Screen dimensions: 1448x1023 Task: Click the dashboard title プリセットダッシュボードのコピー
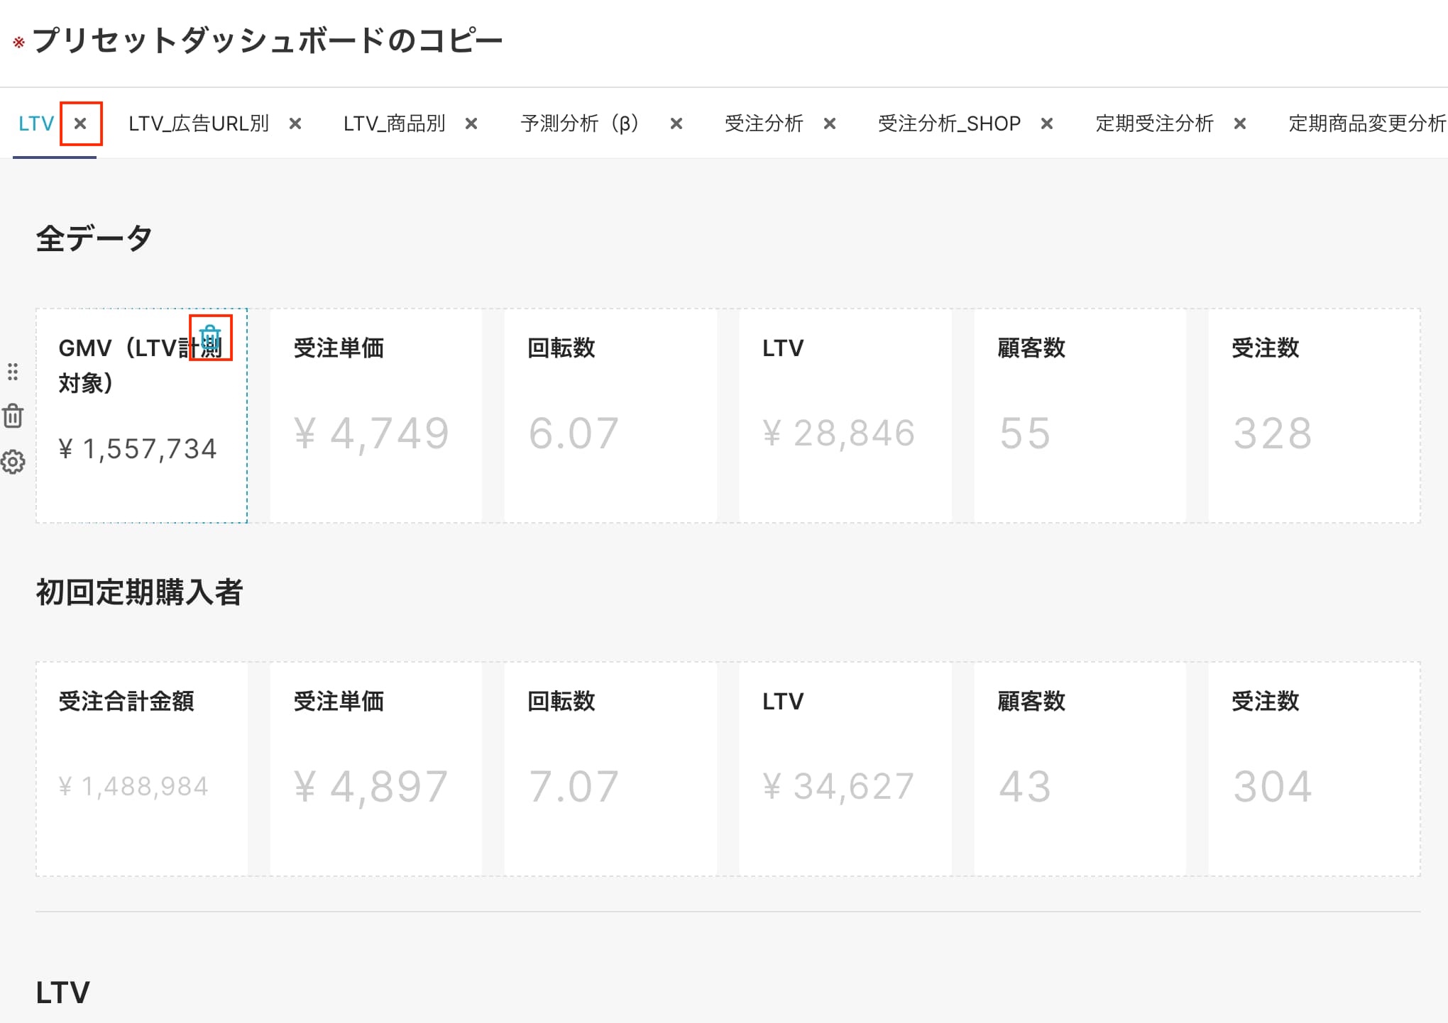point(268,40)
